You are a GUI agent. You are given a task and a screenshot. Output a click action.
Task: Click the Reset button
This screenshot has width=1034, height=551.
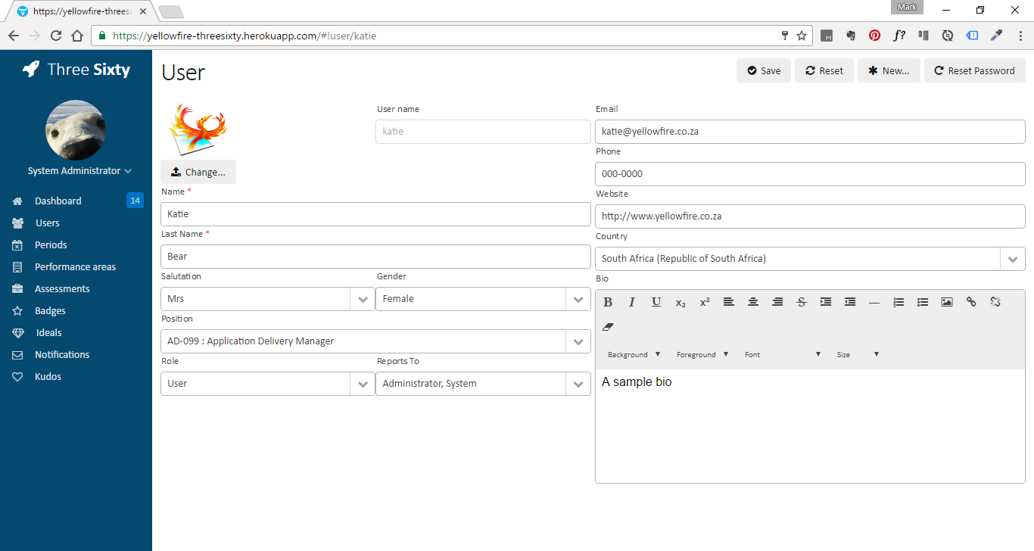click(824, 70)
